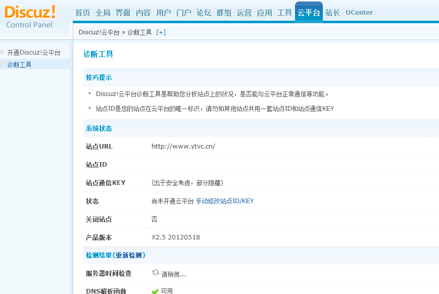The height and width of the screenshot is (294, 439).
Task: Click the product version X2.5 20120518
Action: pyautogui.click(x=176, y=237)
